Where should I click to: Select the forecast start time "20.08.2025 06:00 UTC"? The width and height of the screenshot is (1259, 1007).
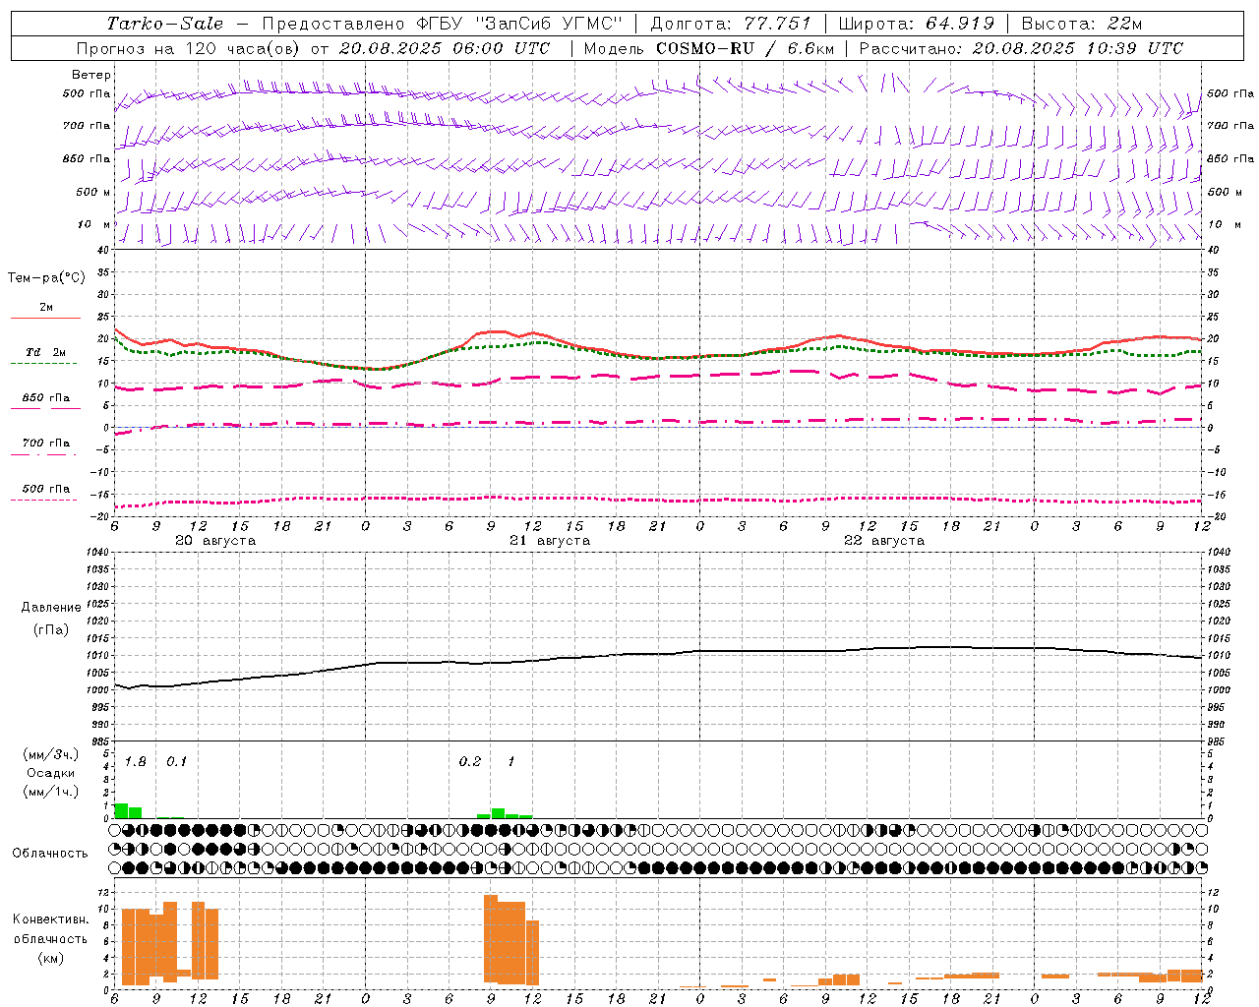click(x=444, y=48)
